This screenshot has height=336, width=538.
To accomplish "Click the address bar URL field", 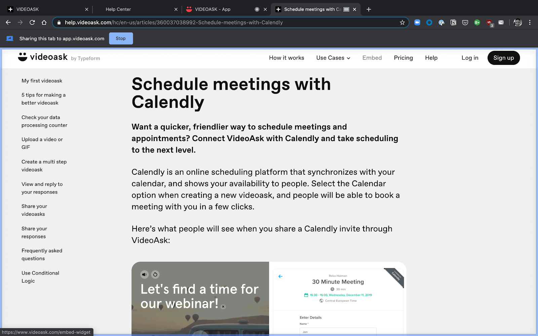I will [230, 23].
